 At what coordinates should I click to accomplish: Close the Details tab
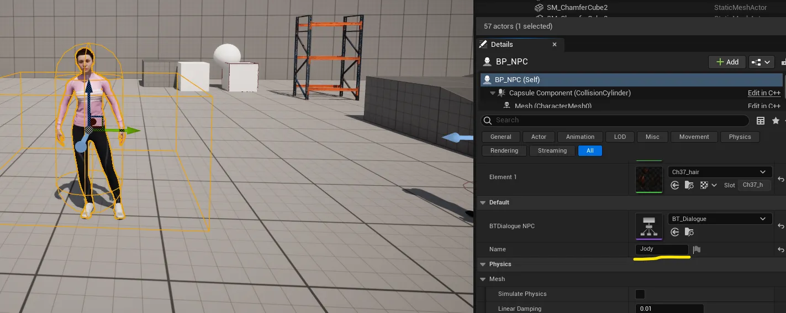point(555,45)
